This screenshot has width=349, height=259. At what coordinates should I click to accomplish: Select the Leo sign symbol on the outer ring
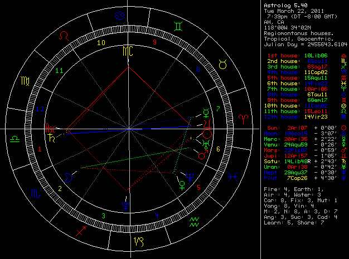pos(65,36)
